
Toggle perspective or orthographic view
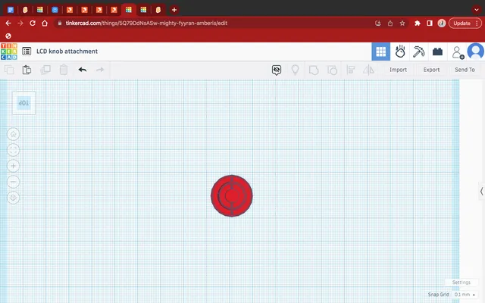14,198
